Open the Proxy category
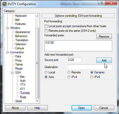 coord(19,60)
